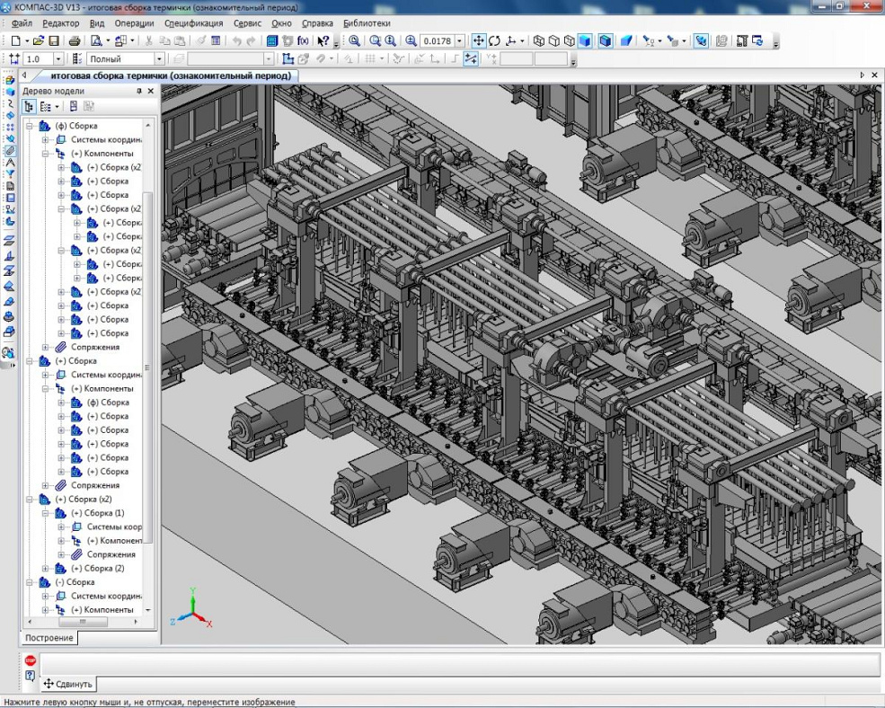Viewport: 885px width, 708px height.
Task: Click the Print icon in toolbar
Action: point(75,41)
